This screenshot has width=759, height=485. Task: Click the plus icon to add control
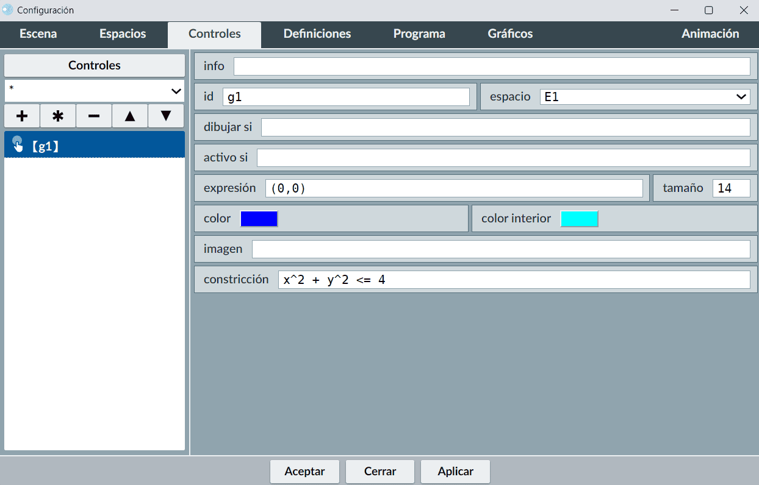22,116
